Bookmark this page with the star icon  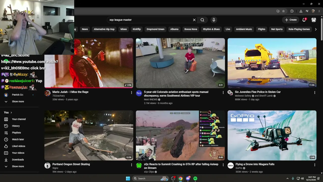click(x=283, y=11)
